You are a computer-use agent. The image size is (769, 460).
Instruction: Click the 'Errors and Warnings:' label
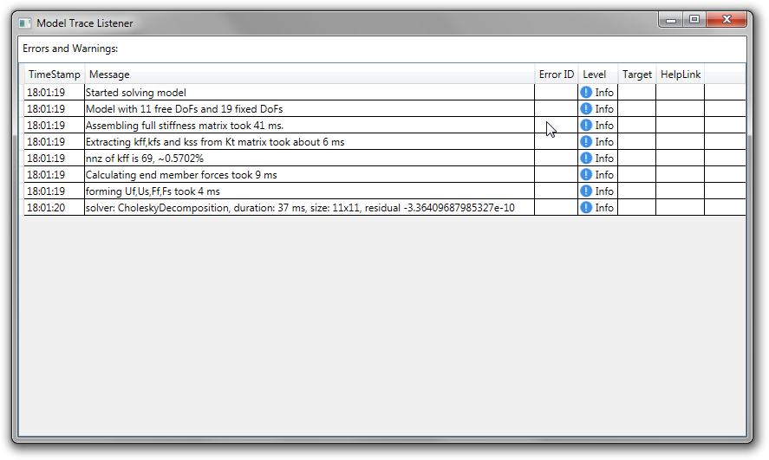coord(70,49)
